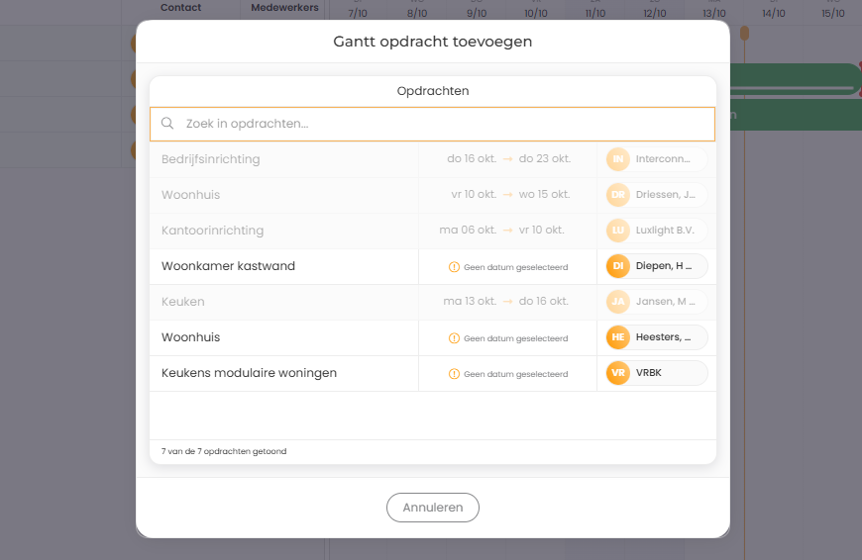Screen dimensions: 862x560
Task: Choose Woonhuis assignment without a date
Action: click(x=191, y=337)
